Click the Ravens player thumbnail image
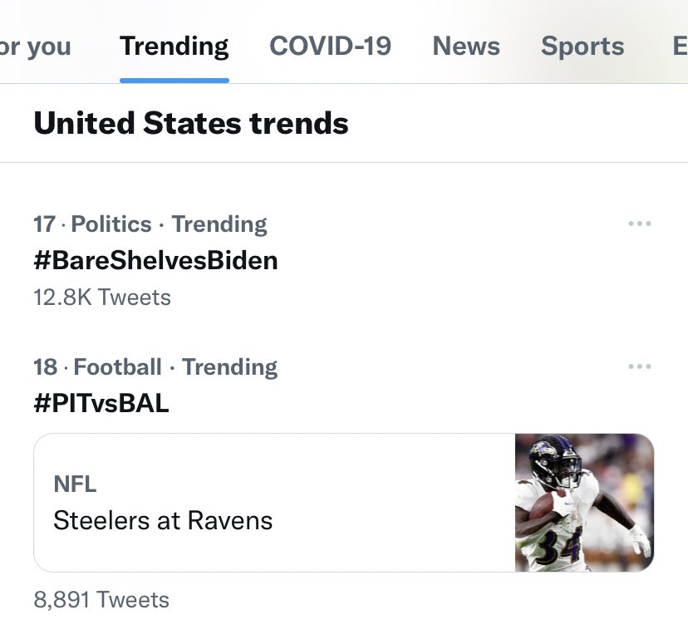Screen dimensions: 688x639 point(584,503)
